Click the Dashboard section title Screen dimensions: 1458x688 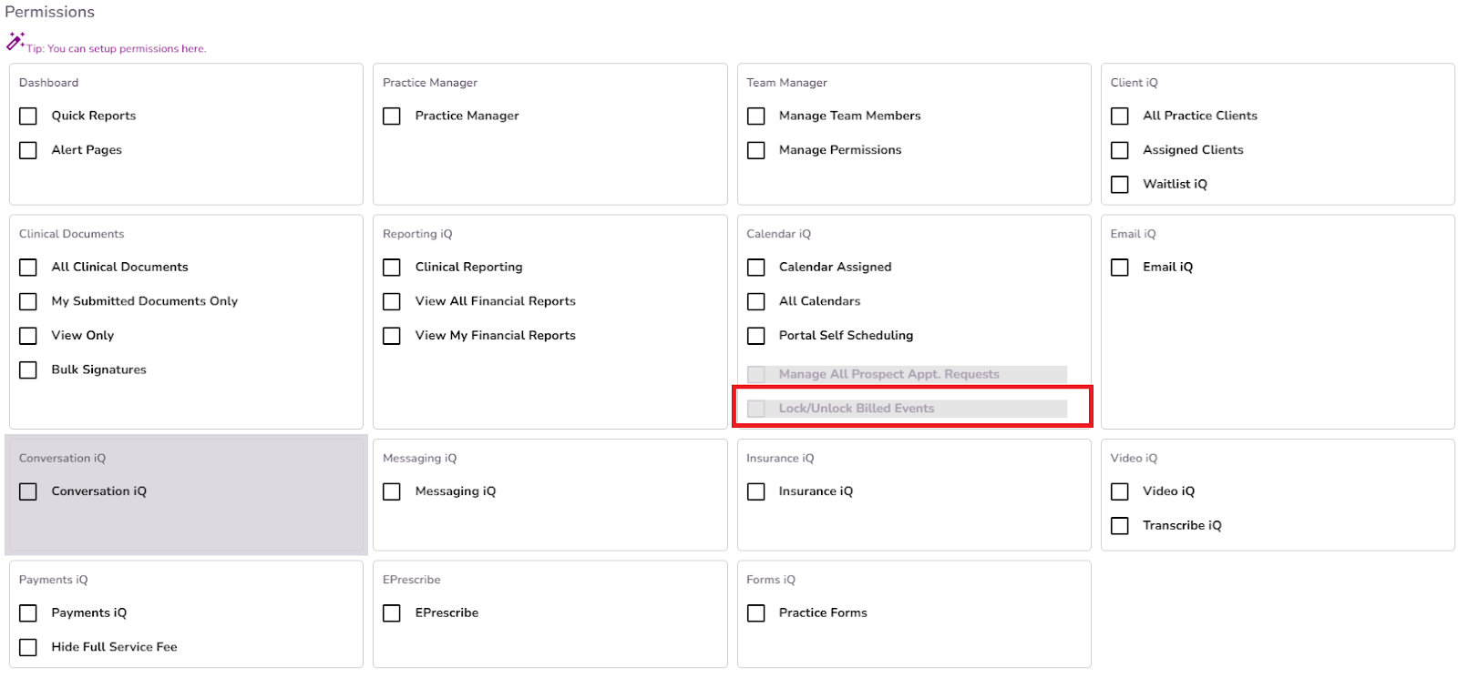pyautogui.click(x=49, y=83)
